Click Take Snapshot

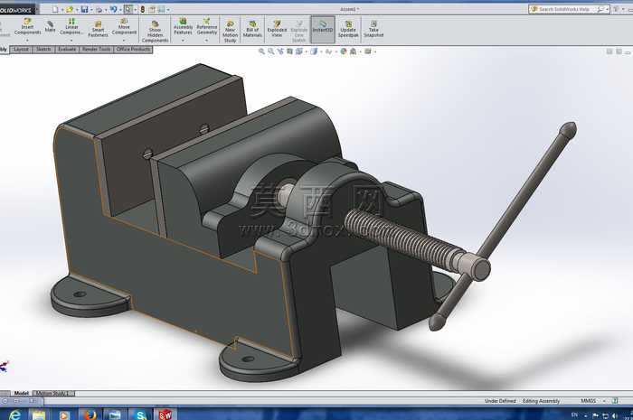coord(373,29)
